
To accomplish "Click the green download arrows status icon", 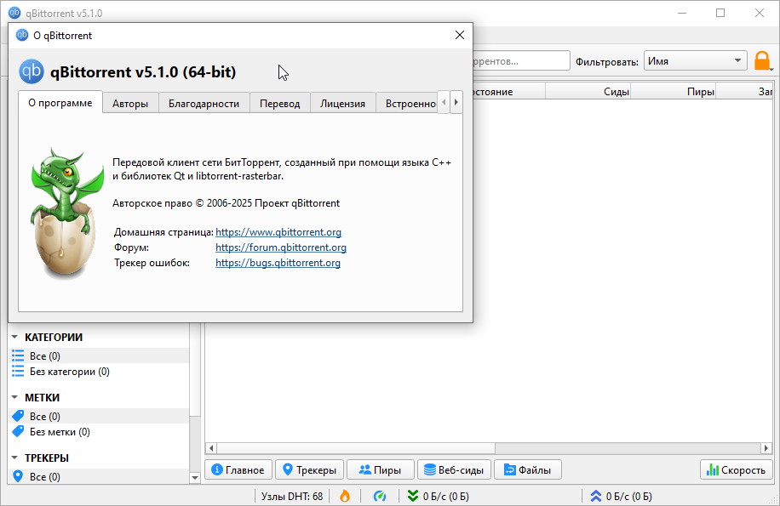I will (x=413, y=496).
